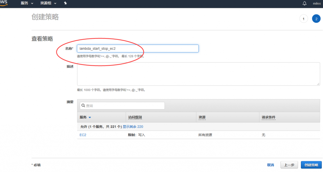The height and width of the screenshot is (172, 323).
Task: Click the 取消 link
Action: pyautogui.click(x=270, y=165)
